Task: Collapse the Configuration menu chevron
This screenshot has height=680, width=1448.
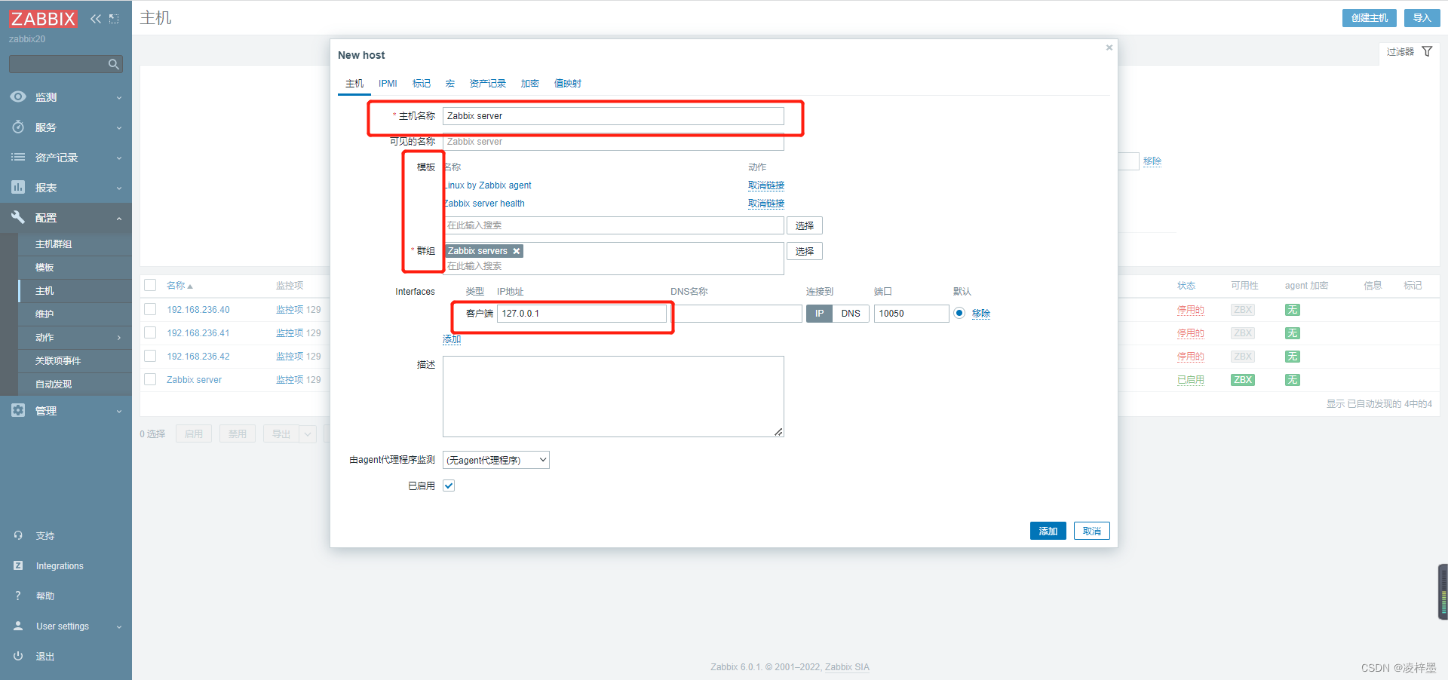Action: 119,219
